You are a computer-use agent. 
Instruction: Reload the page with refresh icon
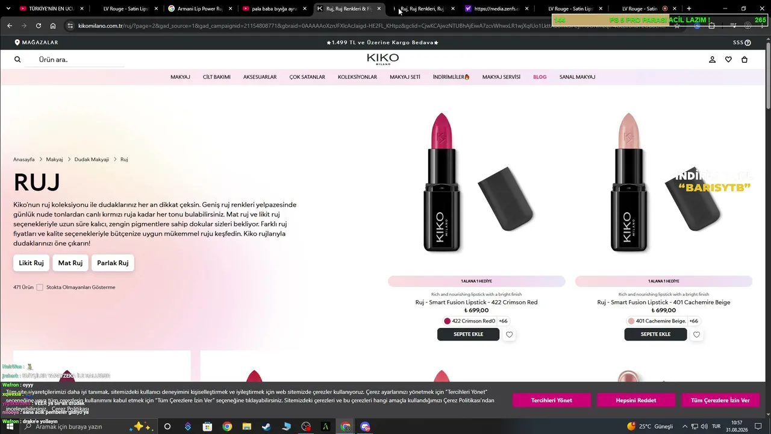tap(39, 26)
